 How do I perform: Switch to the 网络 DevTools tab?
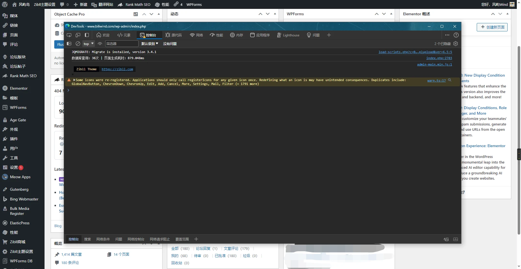point(196,35)
